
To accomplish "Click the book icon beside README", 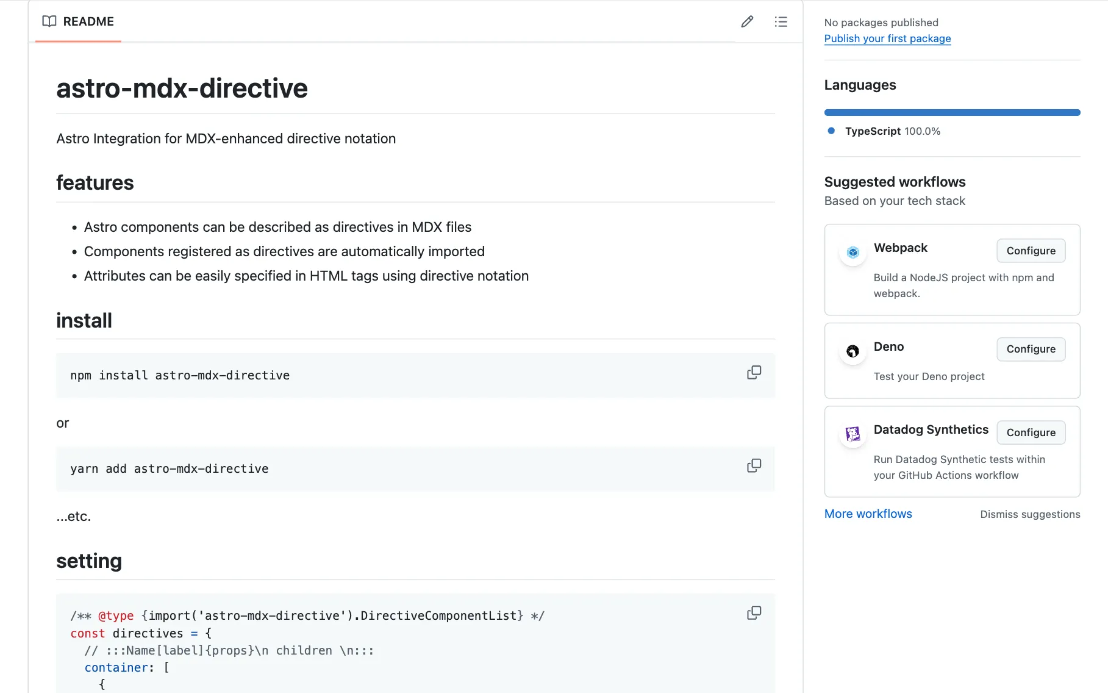I will click(49, 21).
